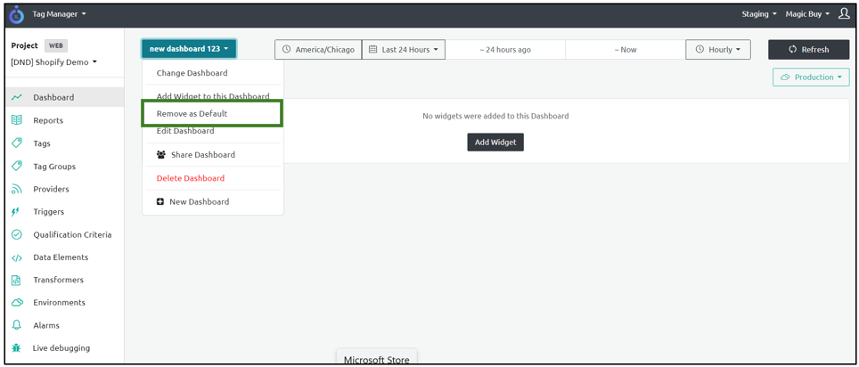The height and width of the screenshot is (367, 859).
Task: Open the Tag Manager dropdown
Action: 59,14
